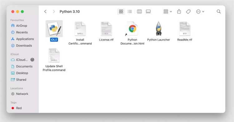The width and height of the screenshot is (234, 122).
Task: Switch to column view
Action: [139, 12]
